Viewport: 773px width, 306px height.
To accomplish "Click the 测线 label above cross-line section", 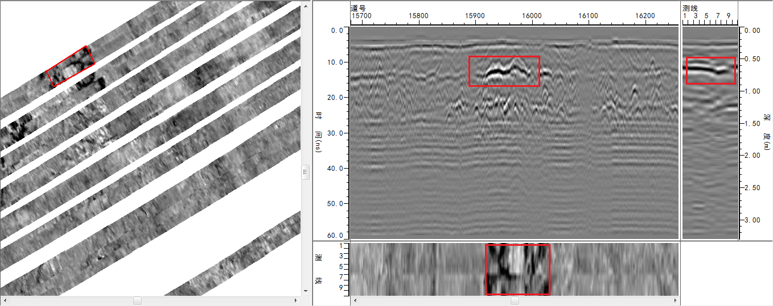I will tap(690, 7).
